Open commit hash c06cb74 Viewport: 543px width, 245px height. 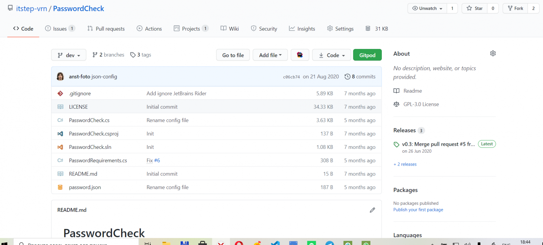[x=291, y=77]
